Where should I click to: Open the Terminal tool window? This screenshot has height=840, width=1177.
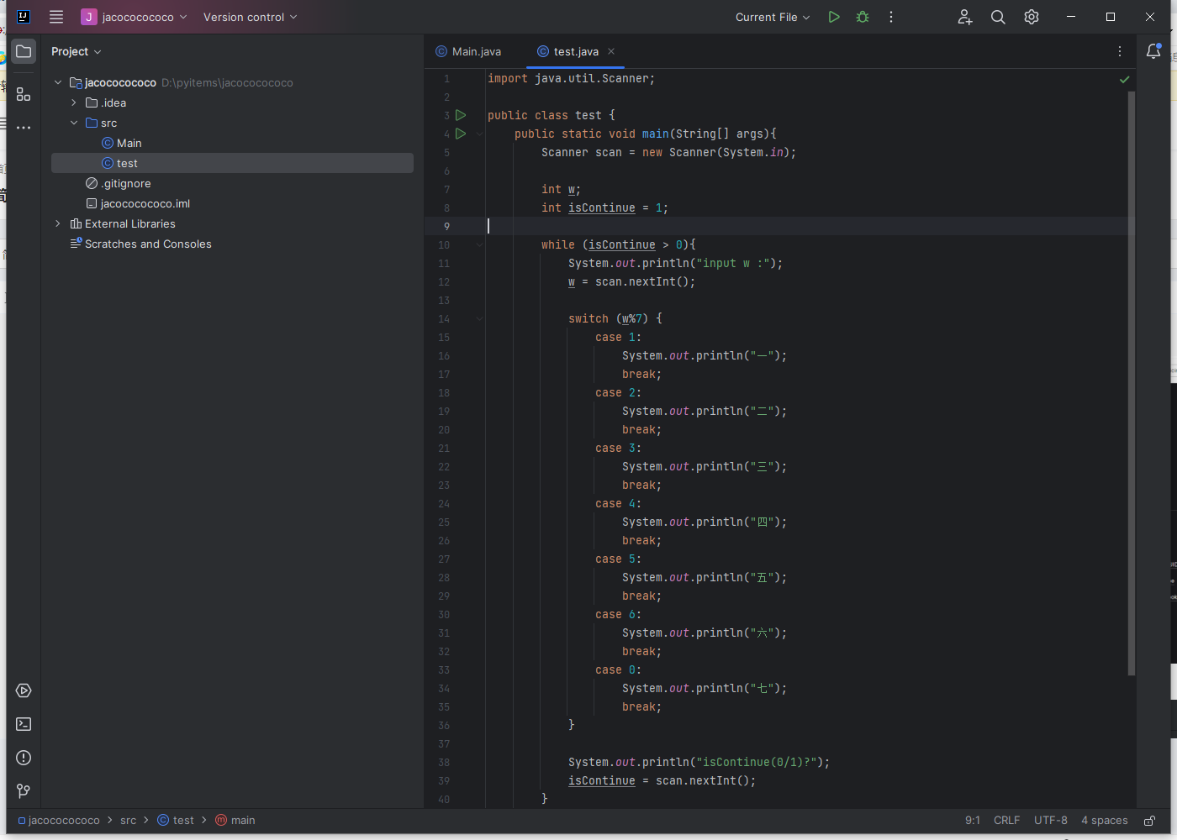click(24, 724)
